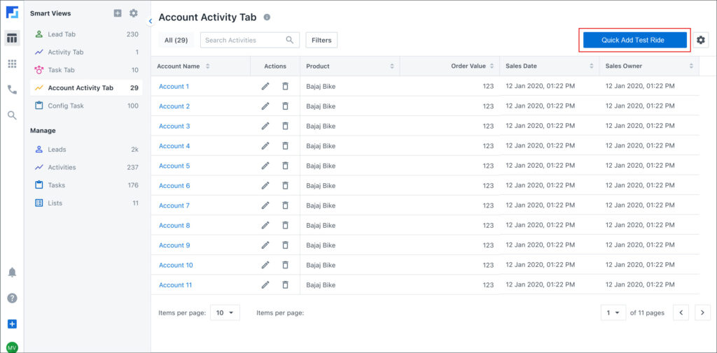Viewport: 717px width, 353px height.
Task: Open table settings gear beside Quick Add
Action: (x=700, y=41)
